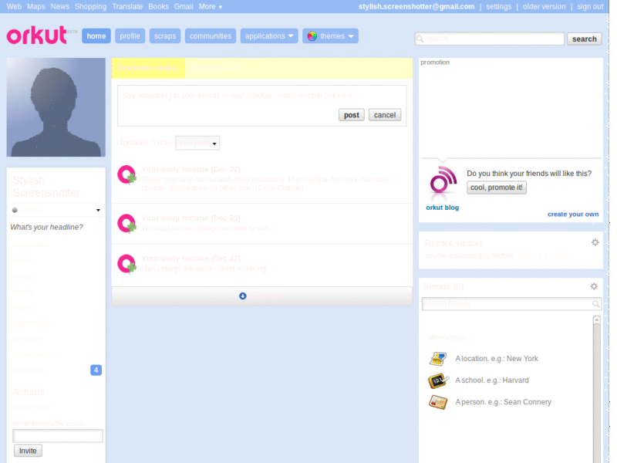Open friends panel gear settings
Screen dimensions: 617x463
coord(594,286)
